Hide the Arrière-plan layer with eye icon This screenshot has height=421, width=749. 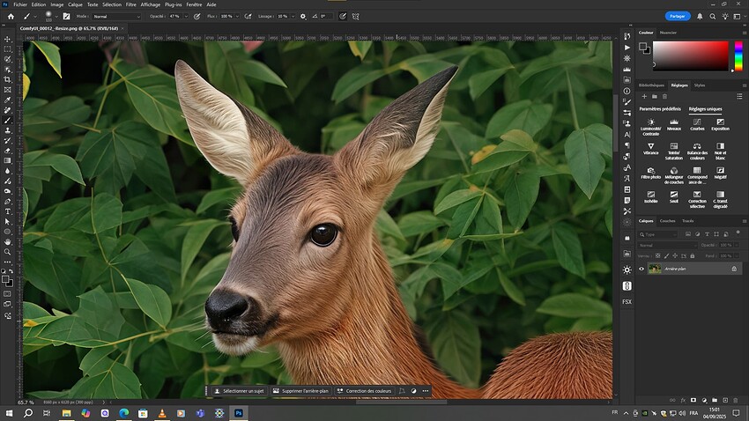click(x=641, y=269)
